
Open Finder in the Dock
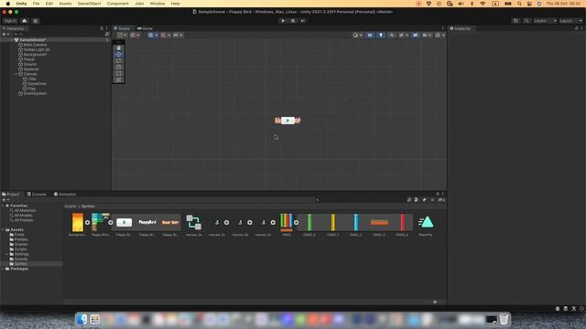81,319
